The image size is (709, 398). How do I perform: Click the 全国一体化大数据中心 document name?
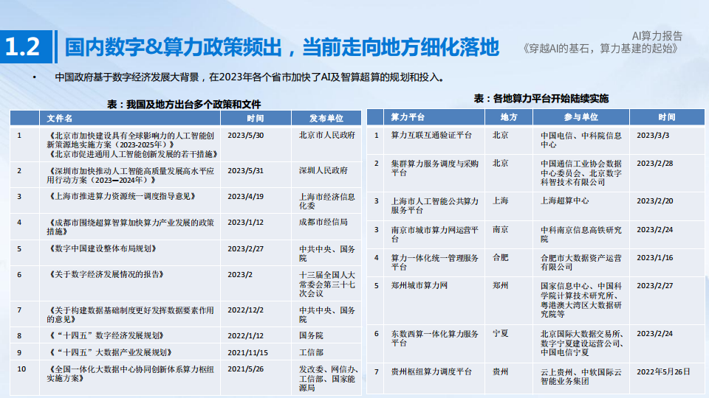tap(130, 374)
